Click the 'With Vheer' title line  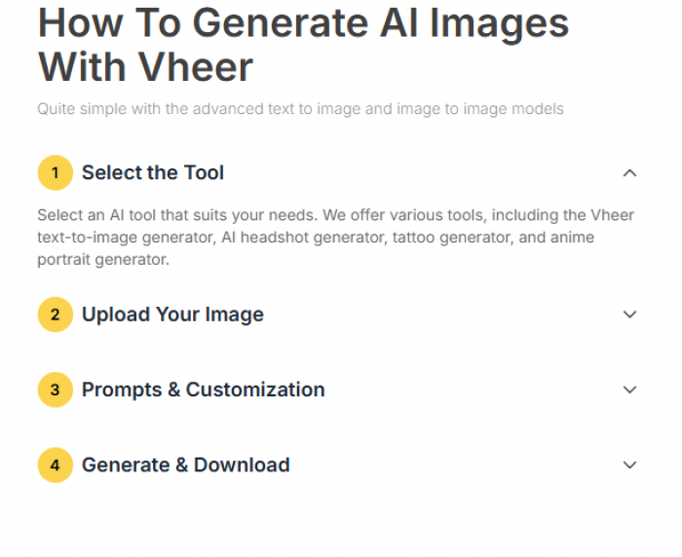[x=145, y=67]
